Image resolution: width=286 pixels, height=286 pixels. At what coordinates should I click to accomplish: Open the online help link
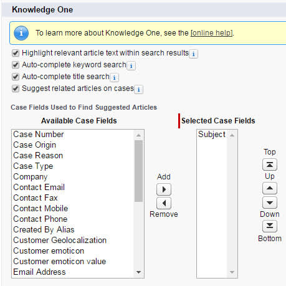(x=211, y=33)
